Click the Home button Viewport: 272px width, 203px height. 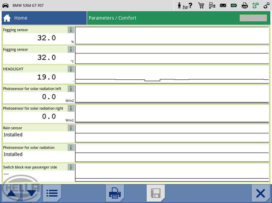pyautogui.click(x=16, y=18)
